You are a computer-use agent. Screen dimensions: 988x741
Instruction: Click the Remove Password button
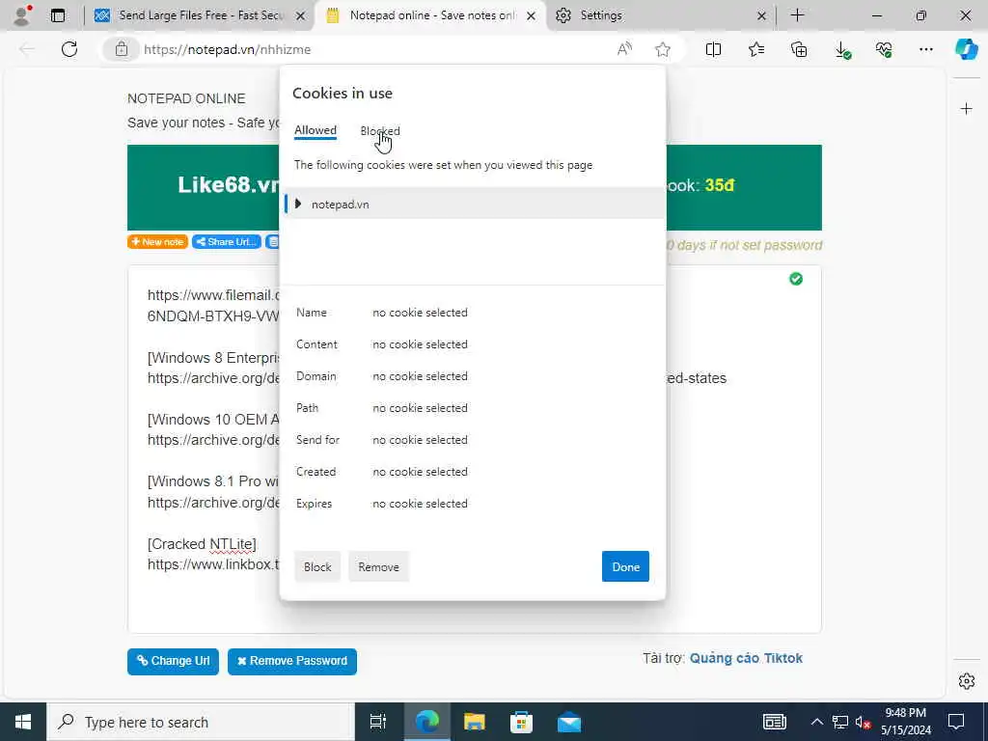291,661
